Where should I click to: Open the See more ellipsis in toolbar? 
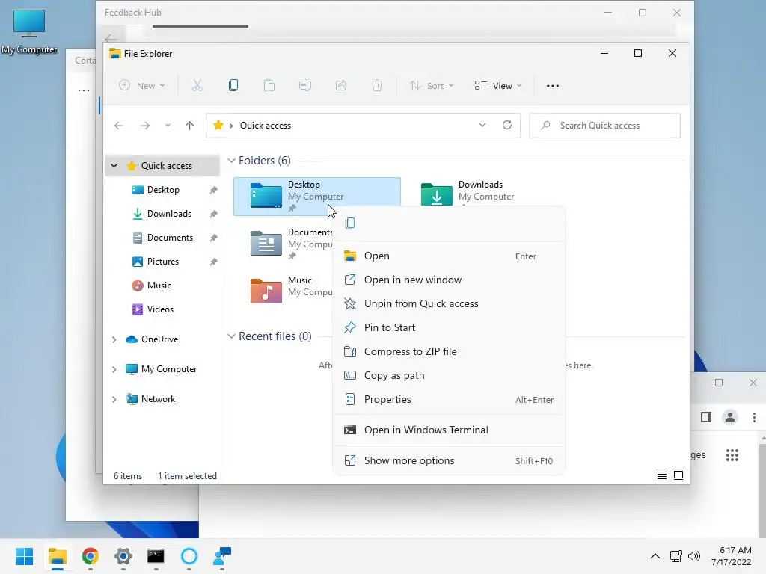click(x=553, y=86)
